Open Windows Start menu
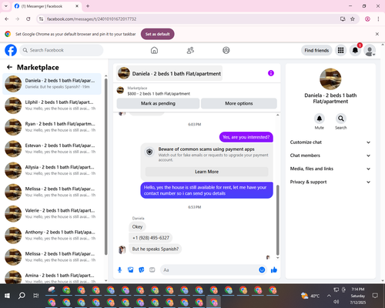 pos(7,296)
